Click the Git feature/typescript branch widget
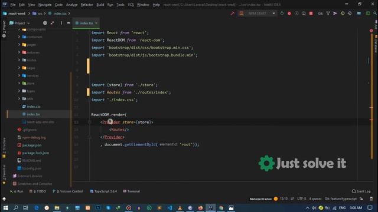Viewport: 378px width, 212px height. pyautogui.click(x=341, y=199)
